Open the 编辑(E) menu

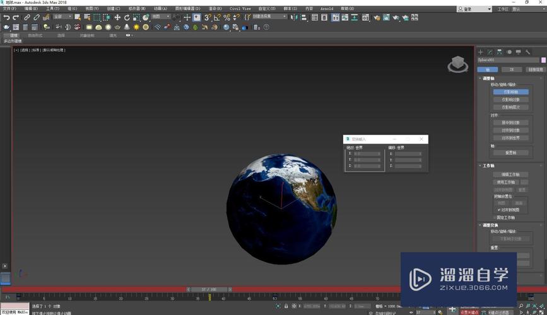31,8
